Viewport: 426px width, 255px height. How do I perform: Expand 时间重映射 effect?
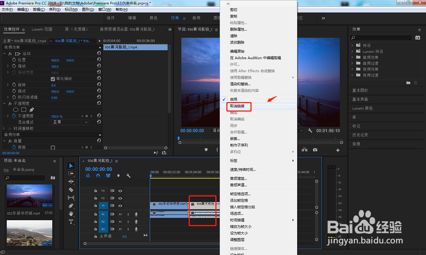4,128
